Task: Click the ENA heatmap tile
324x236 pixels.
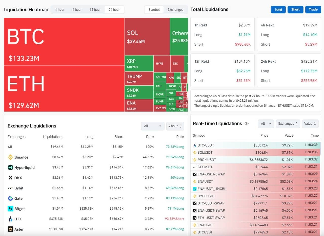Action: [139, 105]
